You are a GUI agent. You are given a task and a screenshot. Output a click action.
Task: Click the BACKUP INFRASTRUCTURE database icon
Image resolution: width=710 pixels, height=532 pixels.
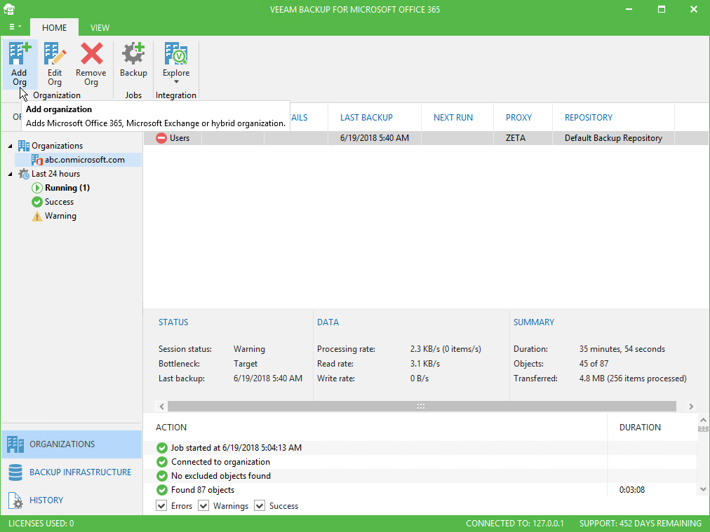click(x=15, y=472)
